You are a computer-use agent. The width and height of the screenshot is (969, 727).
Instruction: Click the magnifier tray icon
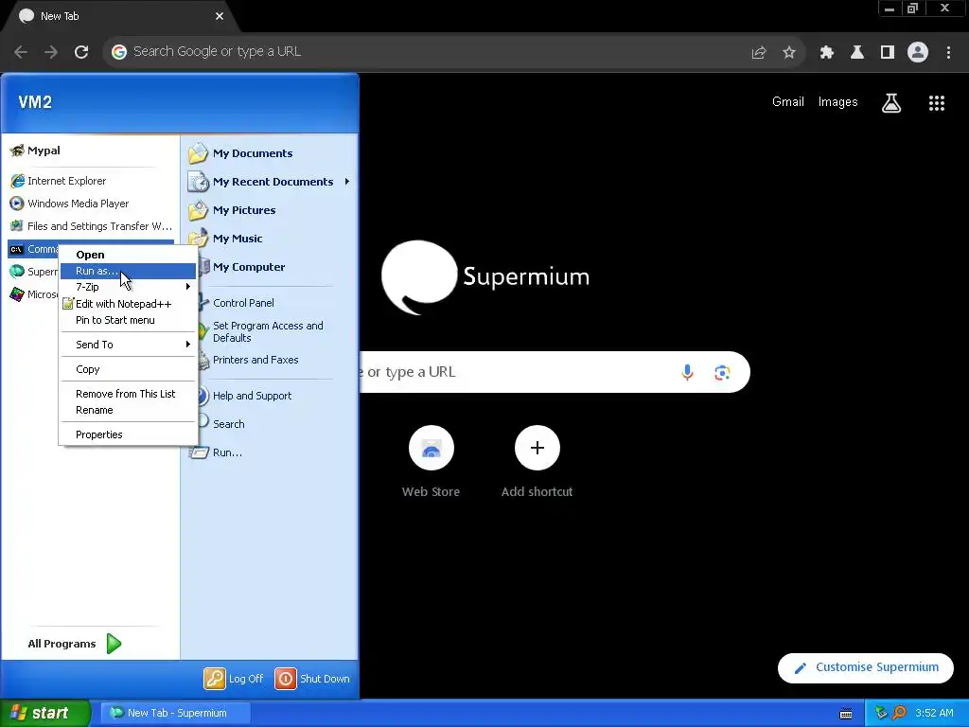pos(899,713)
